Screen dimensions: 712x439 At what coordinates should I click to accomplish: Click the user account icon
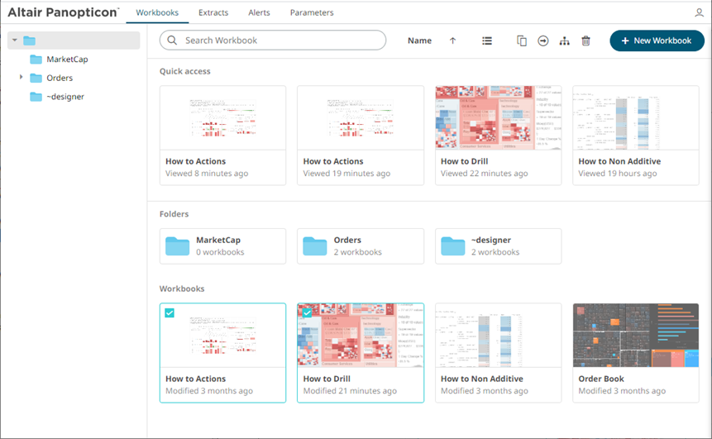coord(699,12)
